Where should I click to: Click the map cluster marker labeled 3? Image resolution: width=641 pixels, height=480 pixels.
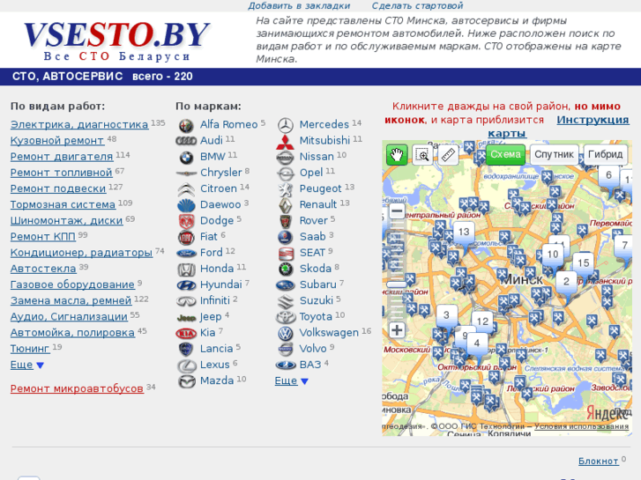(x=446, y=315)
